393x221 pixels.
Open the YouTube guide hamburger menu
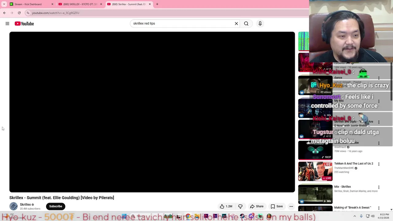coord(7,24)
